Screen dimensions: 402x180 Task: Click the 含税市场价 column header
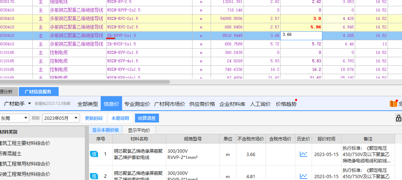(280, 139)
